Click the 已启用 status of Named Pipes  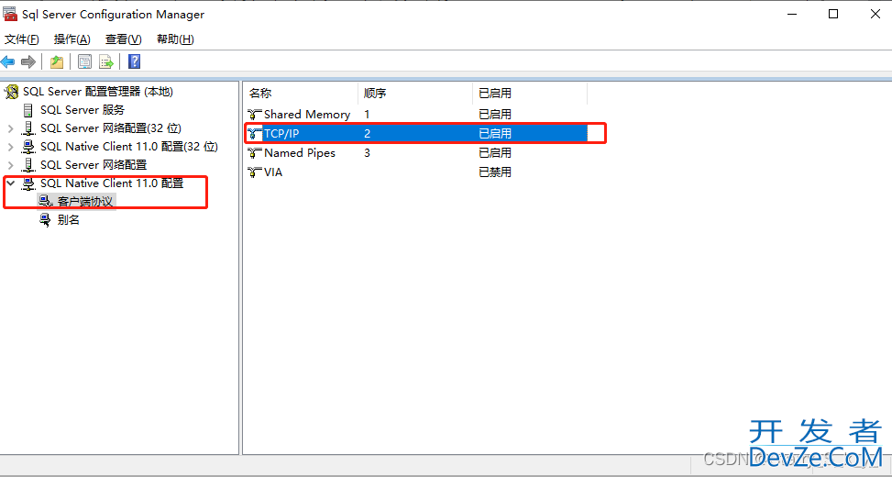[x=495, y=153]
